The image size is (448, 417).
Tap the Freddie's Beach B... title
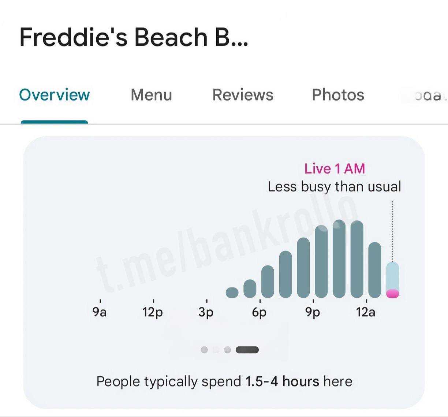coord(134,37)
